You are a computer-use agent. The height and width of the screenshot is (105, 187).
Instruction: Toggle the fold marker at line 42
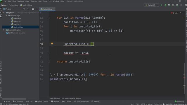49,62
